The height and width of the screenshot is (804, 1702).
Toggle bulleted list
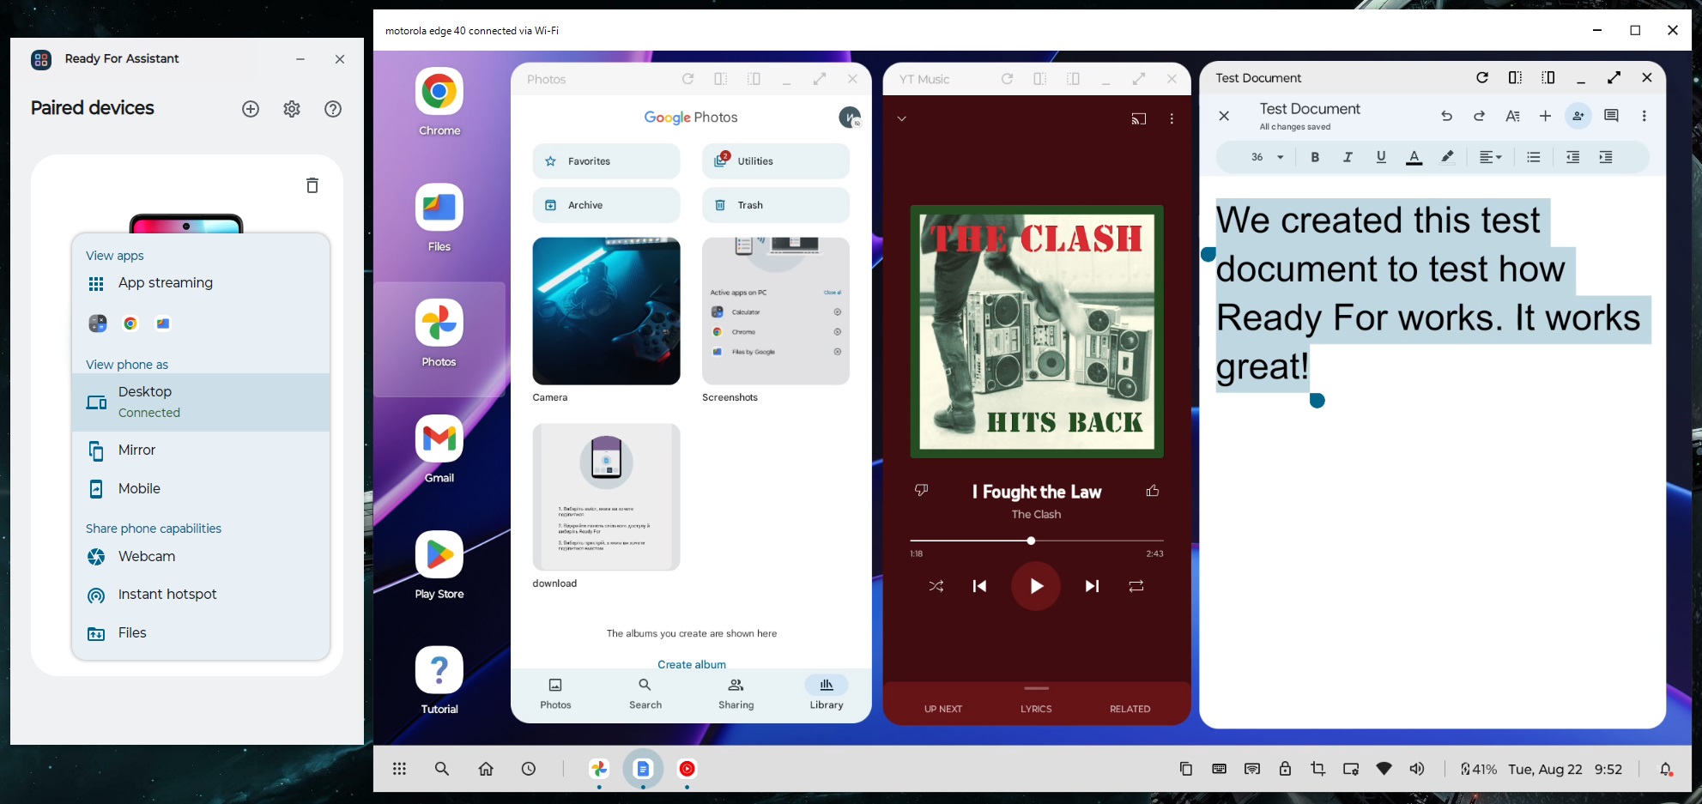pos(1534,157)
